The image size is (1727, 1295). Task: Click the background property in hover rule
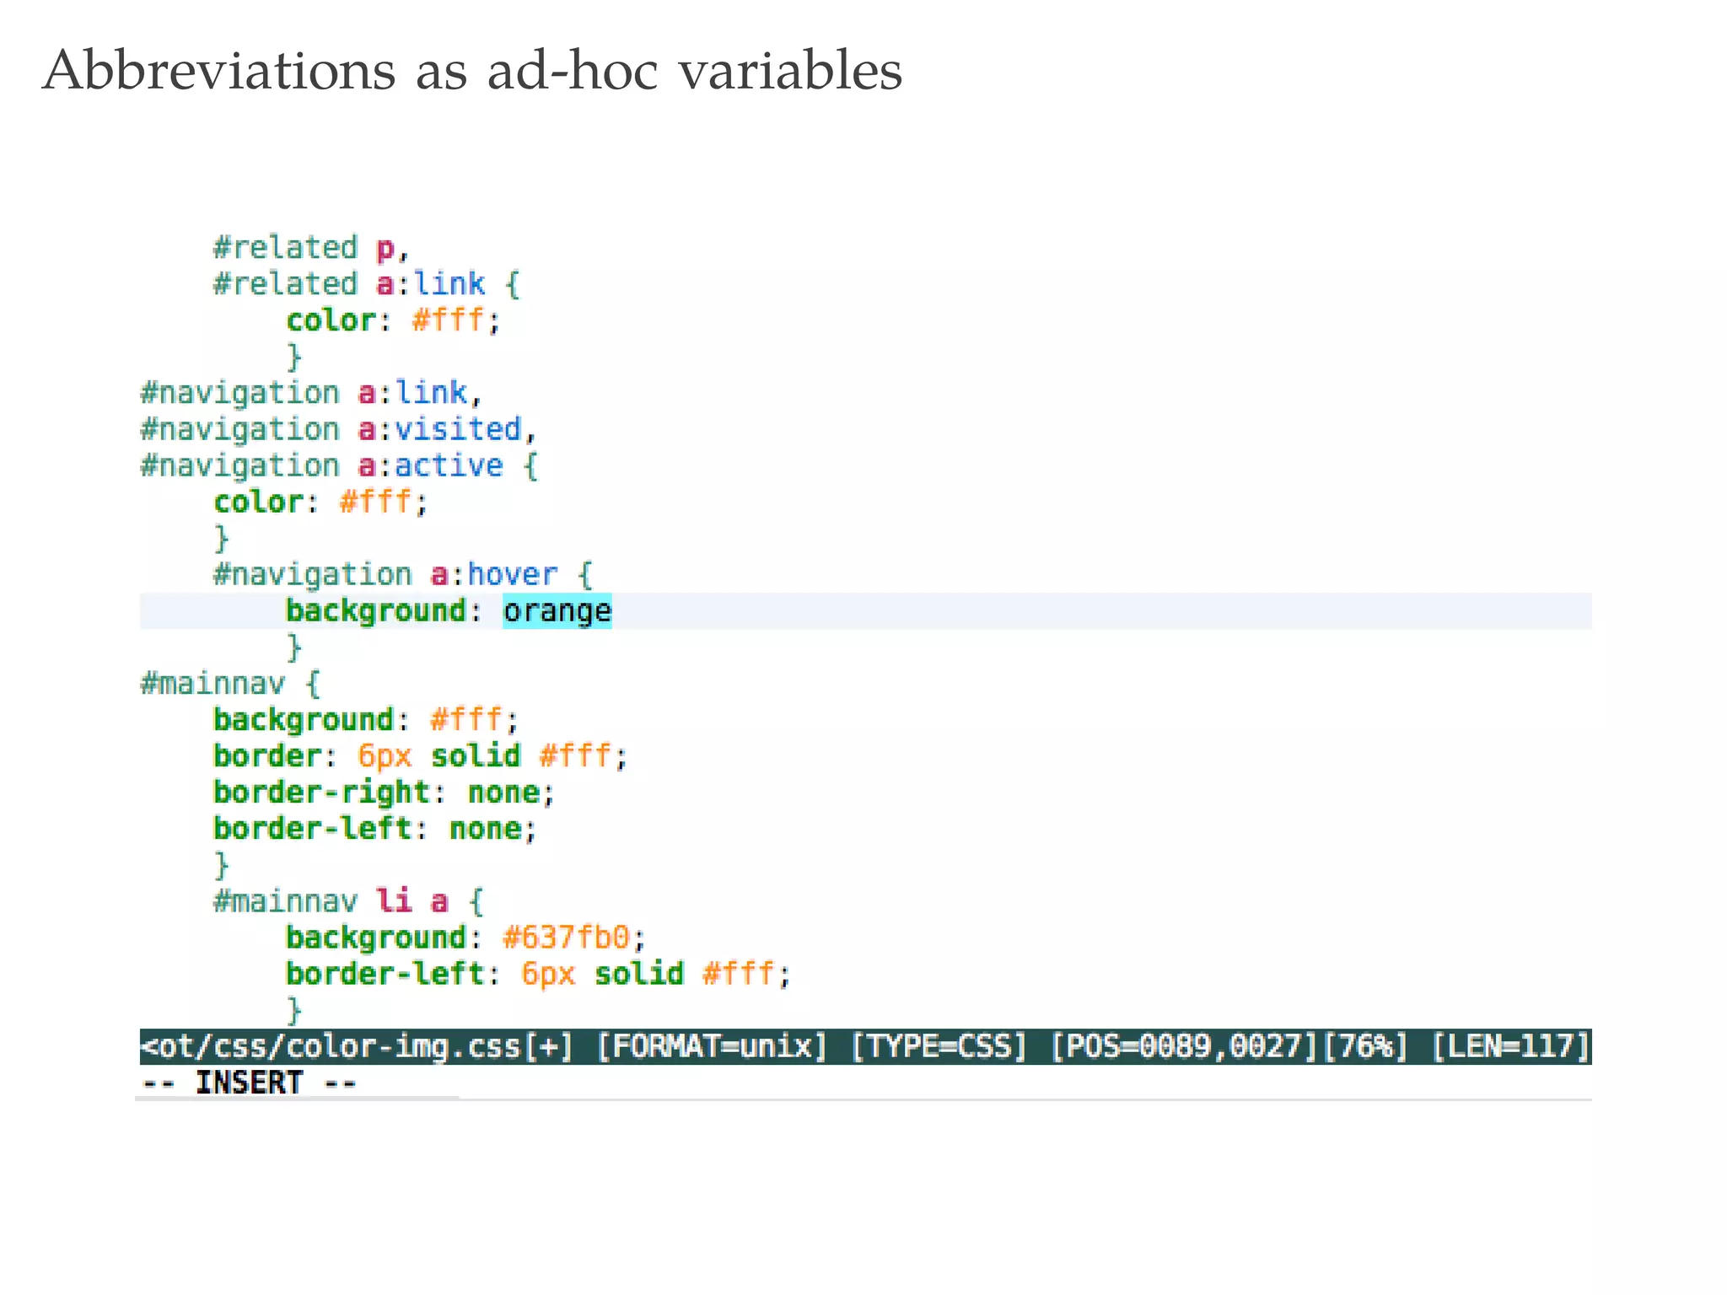click(x=376, y=611)
